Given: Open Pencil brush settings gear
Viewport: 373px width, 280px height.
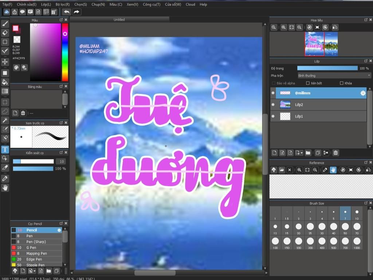Looking at the screenshot, I should pos(59,230).
